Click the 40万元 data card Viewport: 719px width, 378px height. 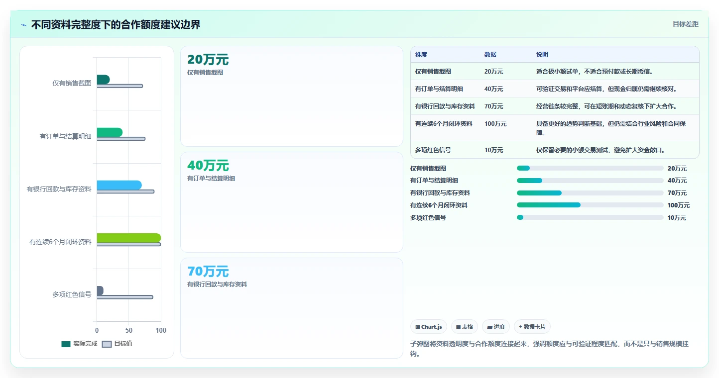click(x=291, y=202)
